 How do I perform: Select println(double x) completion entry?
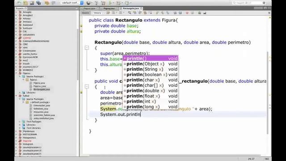[x=150, y=90]
